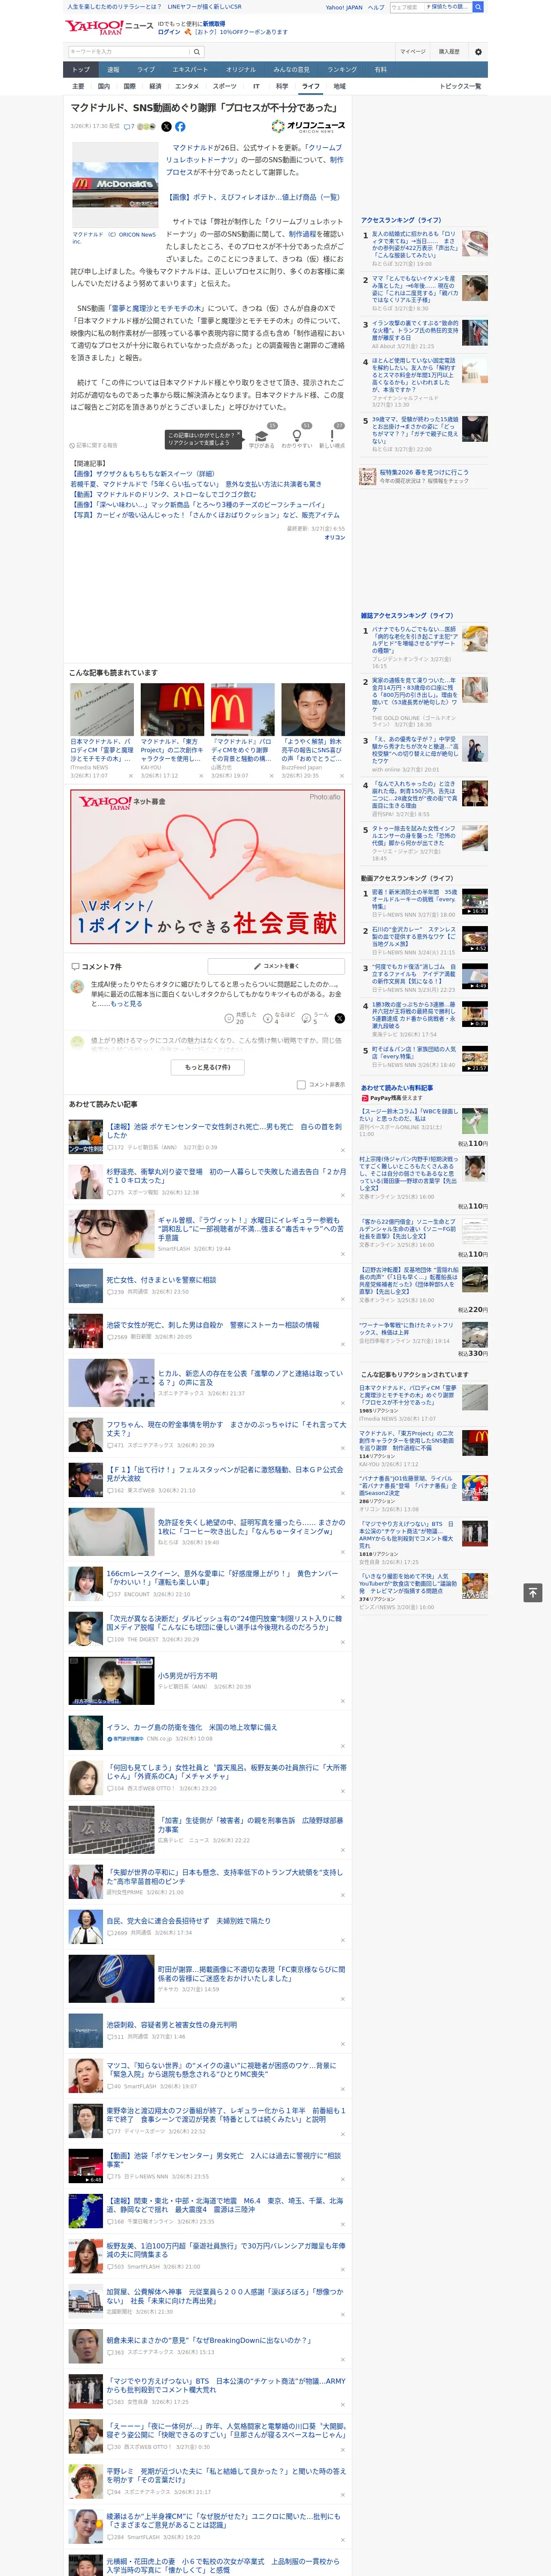Open the マイページ link
Image resolution: width=551 pixels, height=2576 pixels.
tap(412, 52)
